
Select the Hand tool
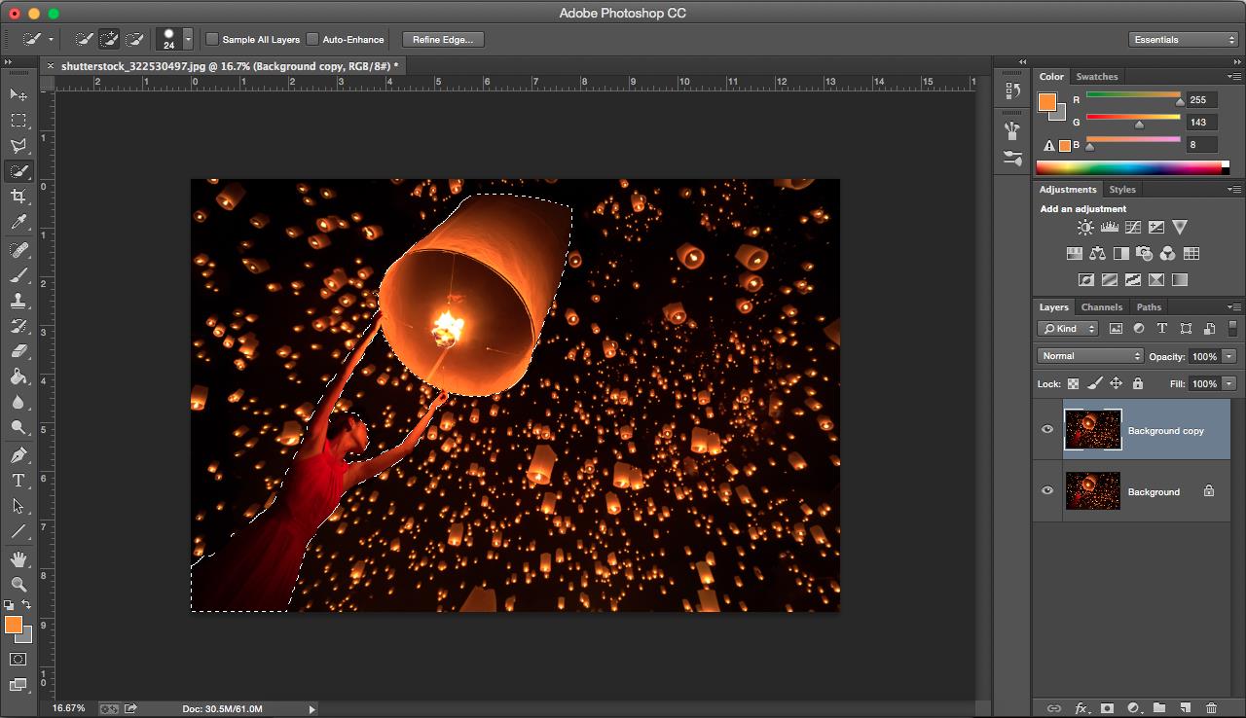18,558
